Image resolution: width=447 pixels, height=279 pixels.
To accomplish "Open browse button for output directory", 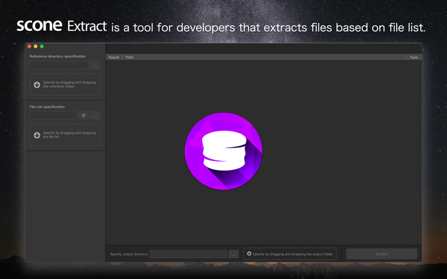I will [234, 254].
